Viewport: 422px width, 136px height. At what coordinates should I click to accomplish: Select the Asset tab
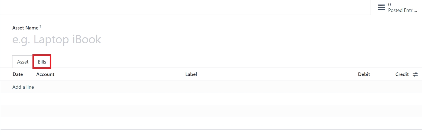[23, 62]
